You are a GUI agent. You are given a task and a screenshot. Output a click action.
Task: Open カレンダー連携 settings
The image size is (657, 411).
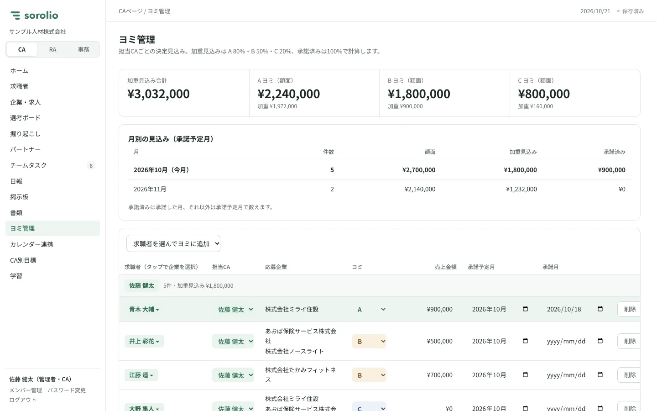point(52,244)
